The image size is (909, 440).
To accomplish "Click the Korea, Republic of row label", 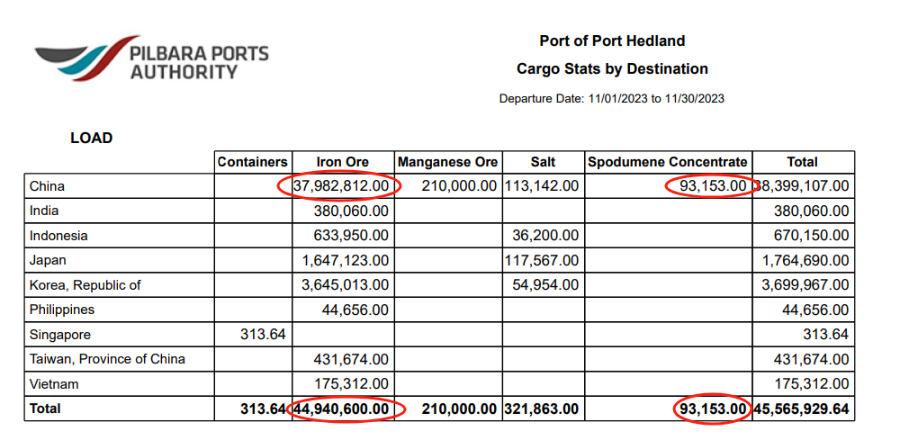I will 85,285.
